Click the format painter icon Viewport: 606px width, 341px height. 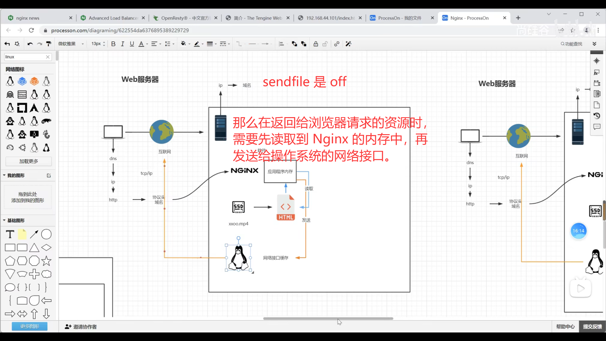point(49,44)
